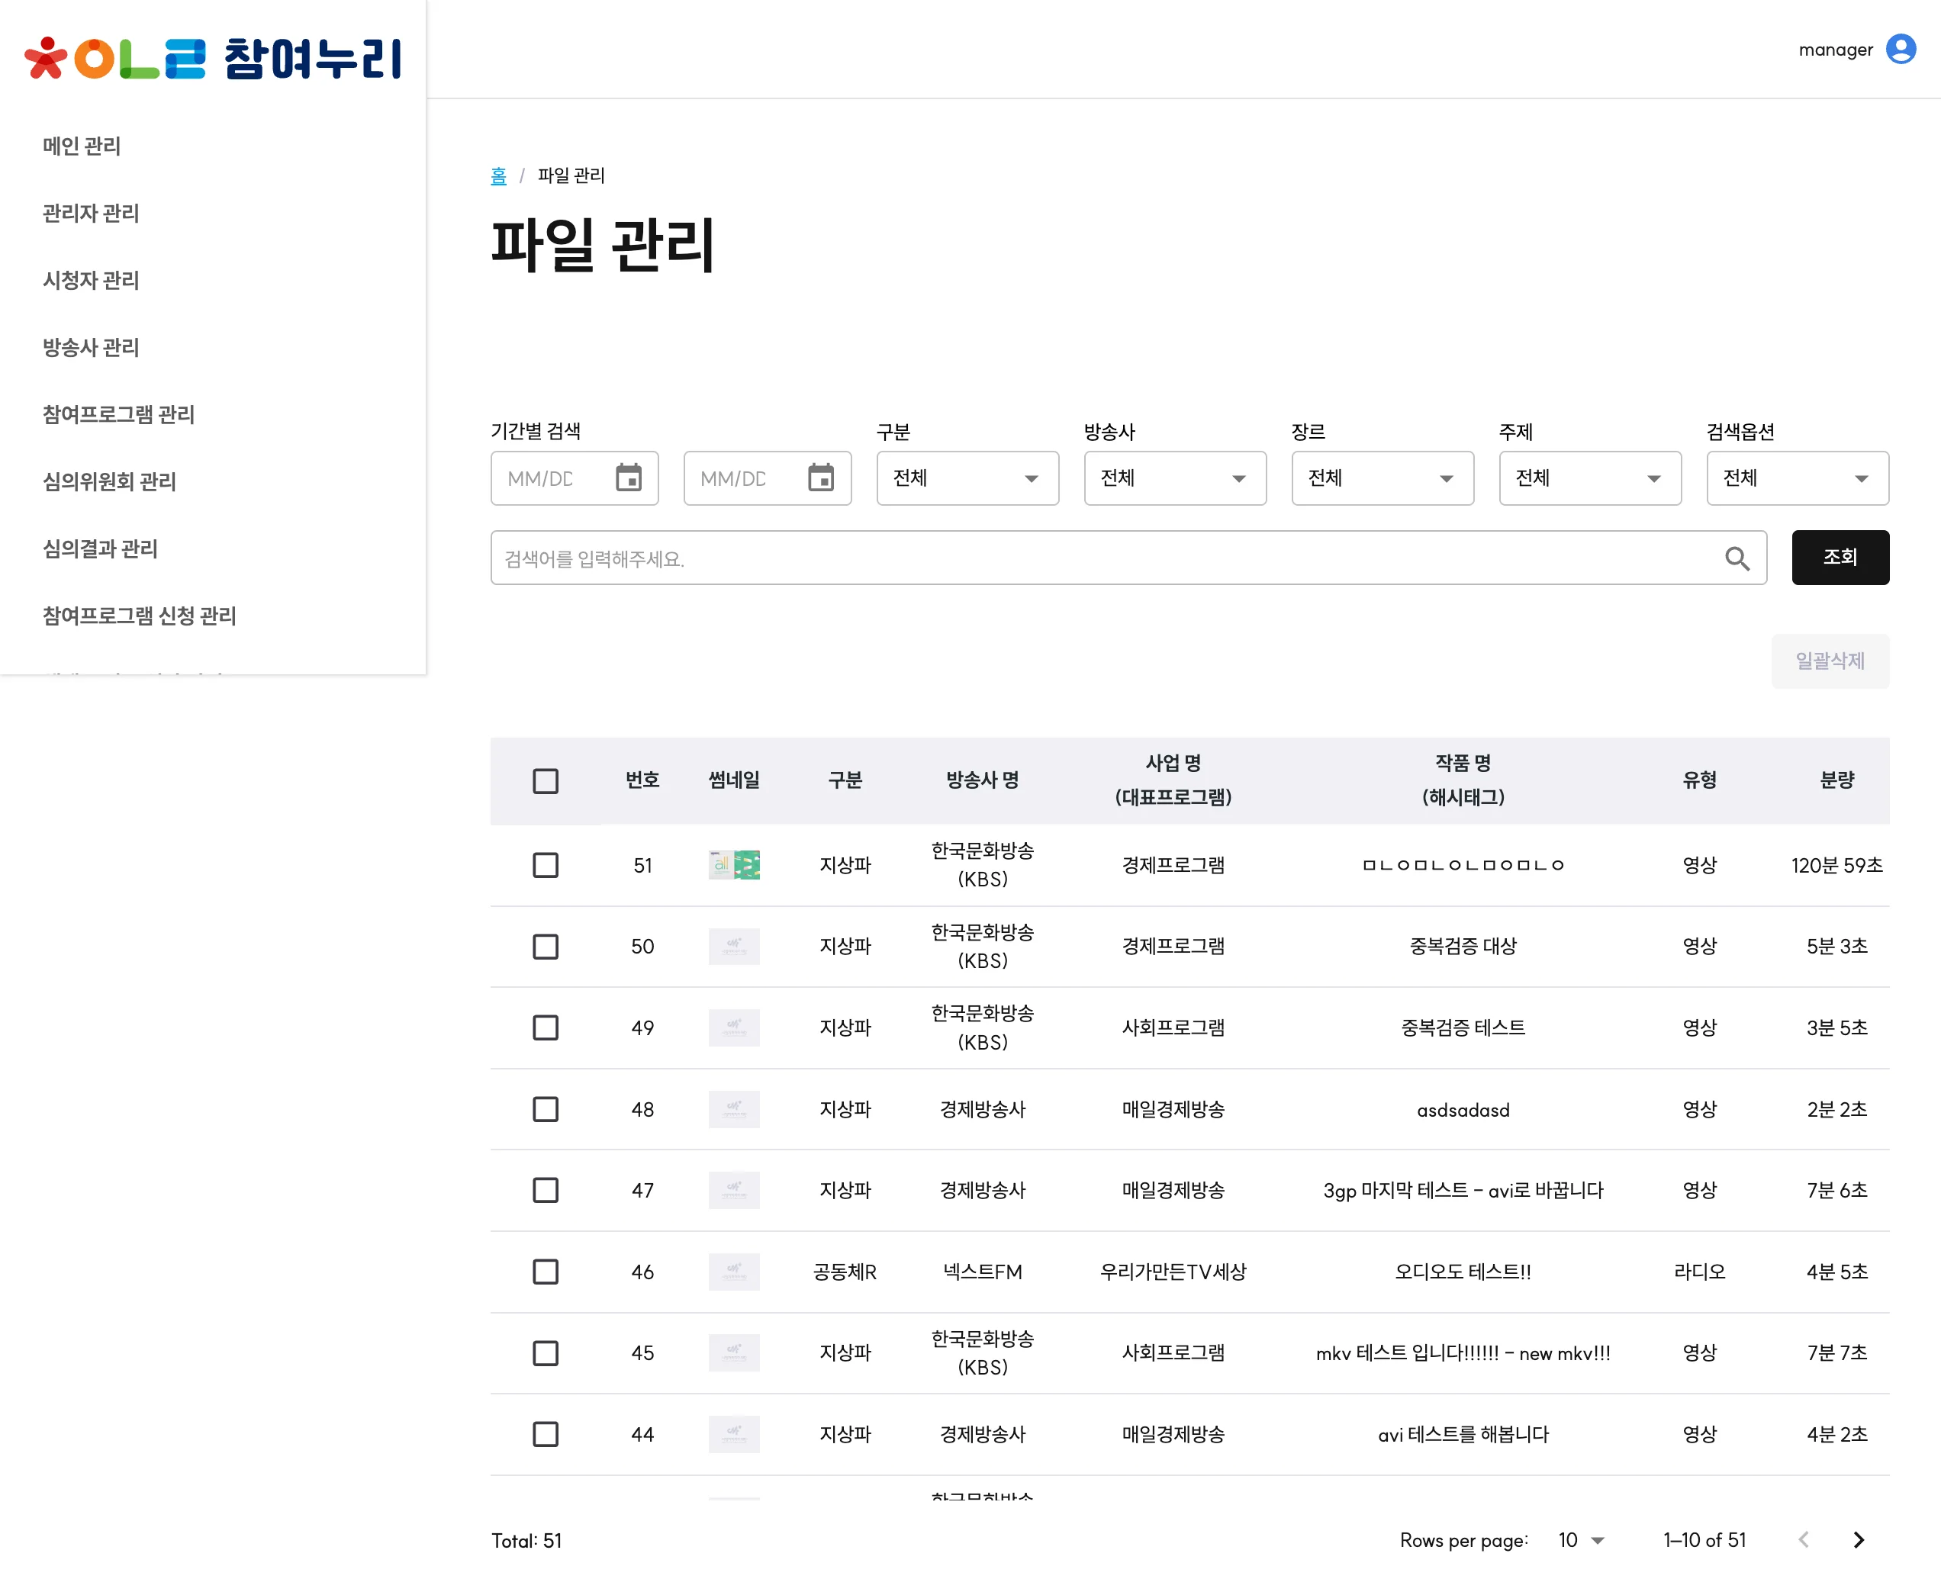
Task: Open 심의결과 관리 from the sidebar
Action: point(100,548)
